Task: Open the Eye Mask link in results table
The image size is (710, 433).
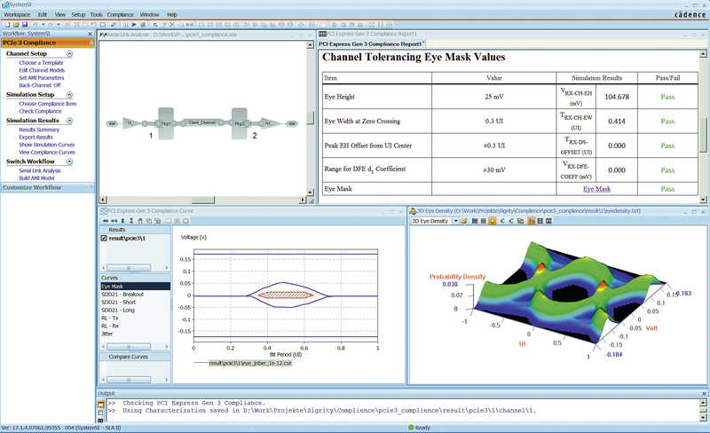Action: coord(596,189)
